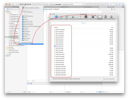The height and width of the screenshot is (100, 129).
Task: Click the Simulator column header
Action: point(56,27)
